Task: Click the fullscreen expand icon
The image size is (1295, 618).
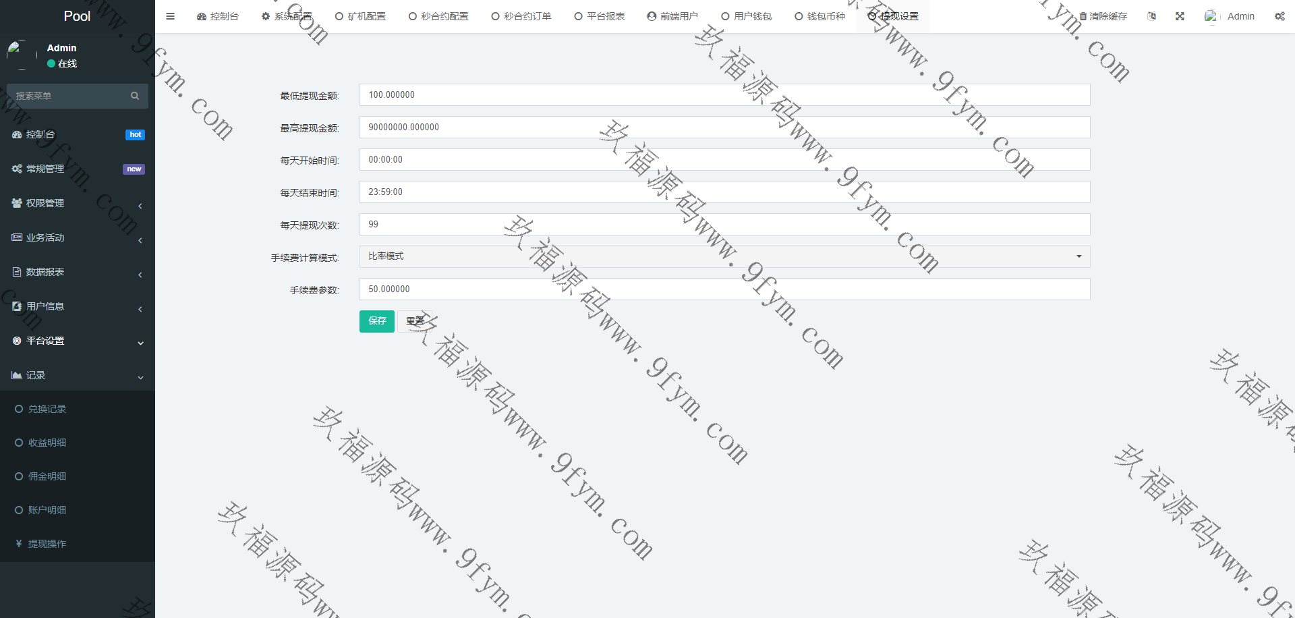Action: [x=1180, y=16]
